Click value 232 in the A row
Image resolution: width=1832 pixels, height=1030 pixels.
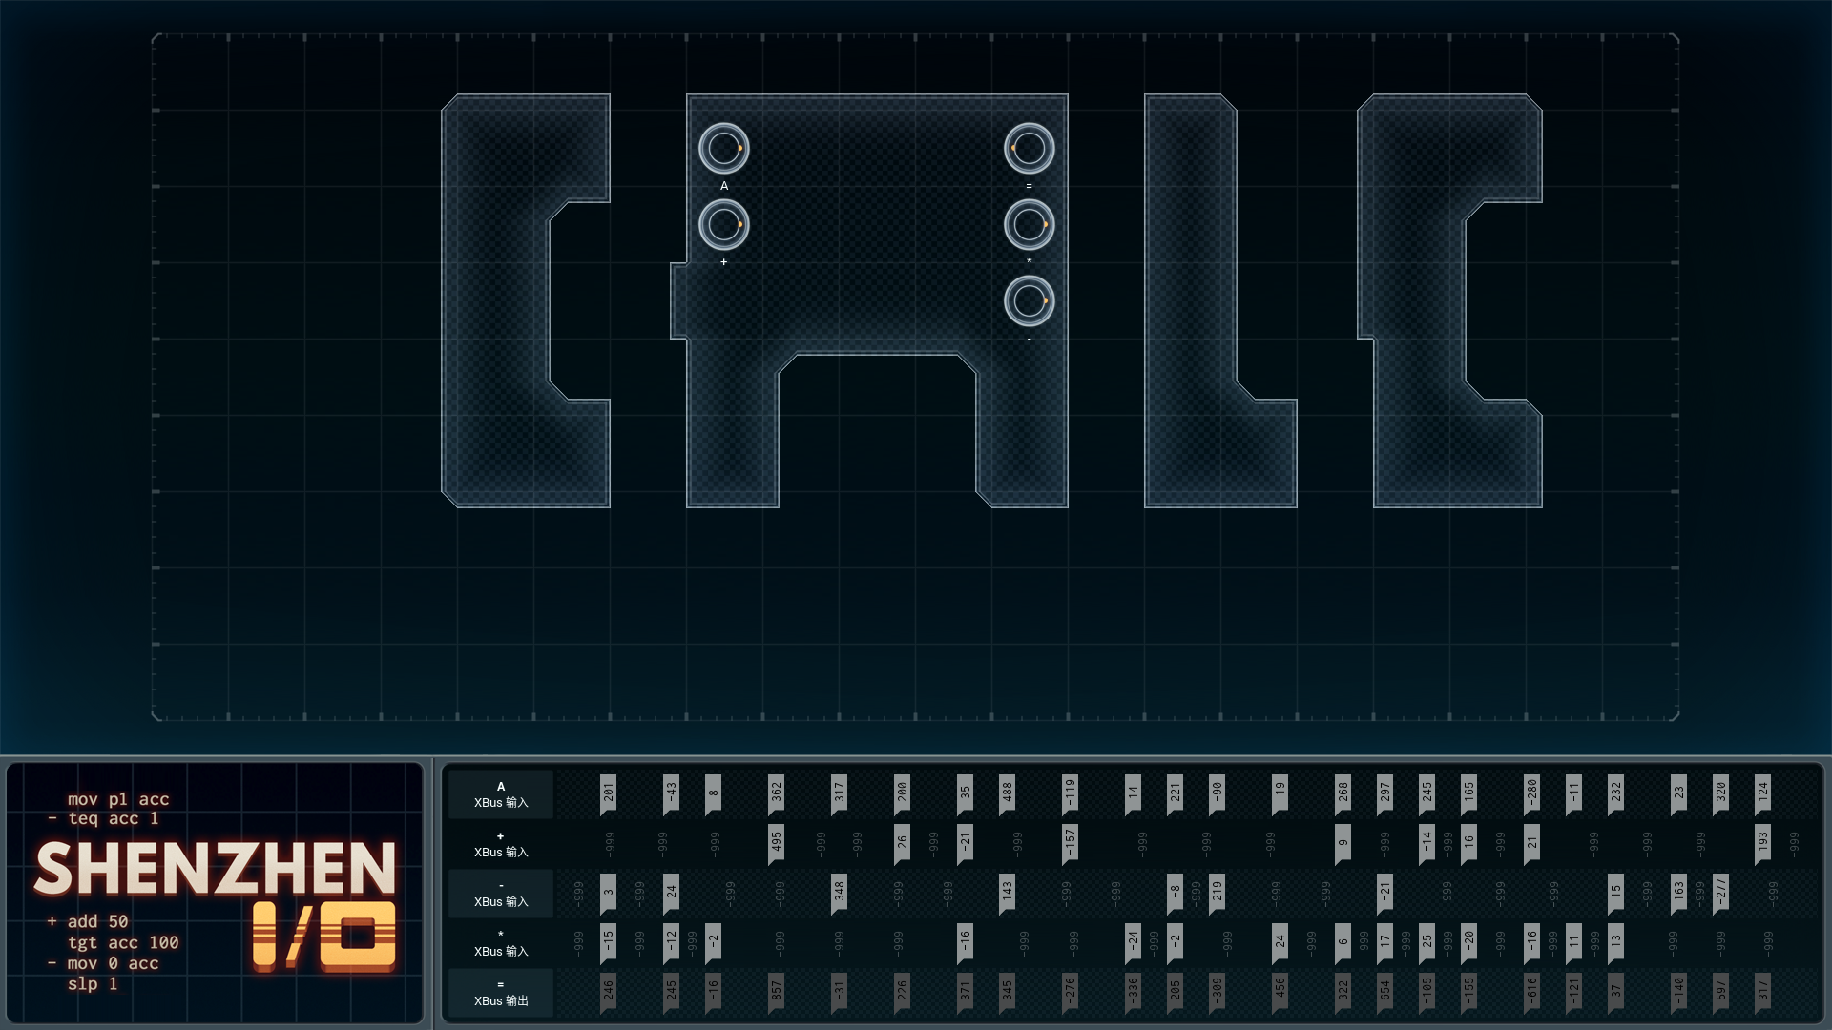pos(1616,793)
